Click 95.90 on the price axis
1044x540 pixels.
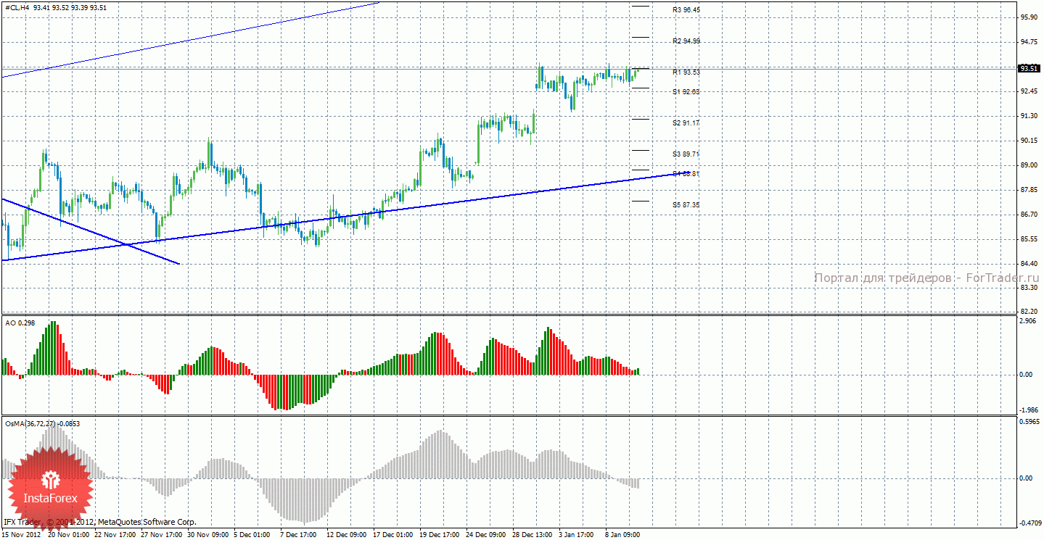pyautogui.click(x=1029, y=17)
